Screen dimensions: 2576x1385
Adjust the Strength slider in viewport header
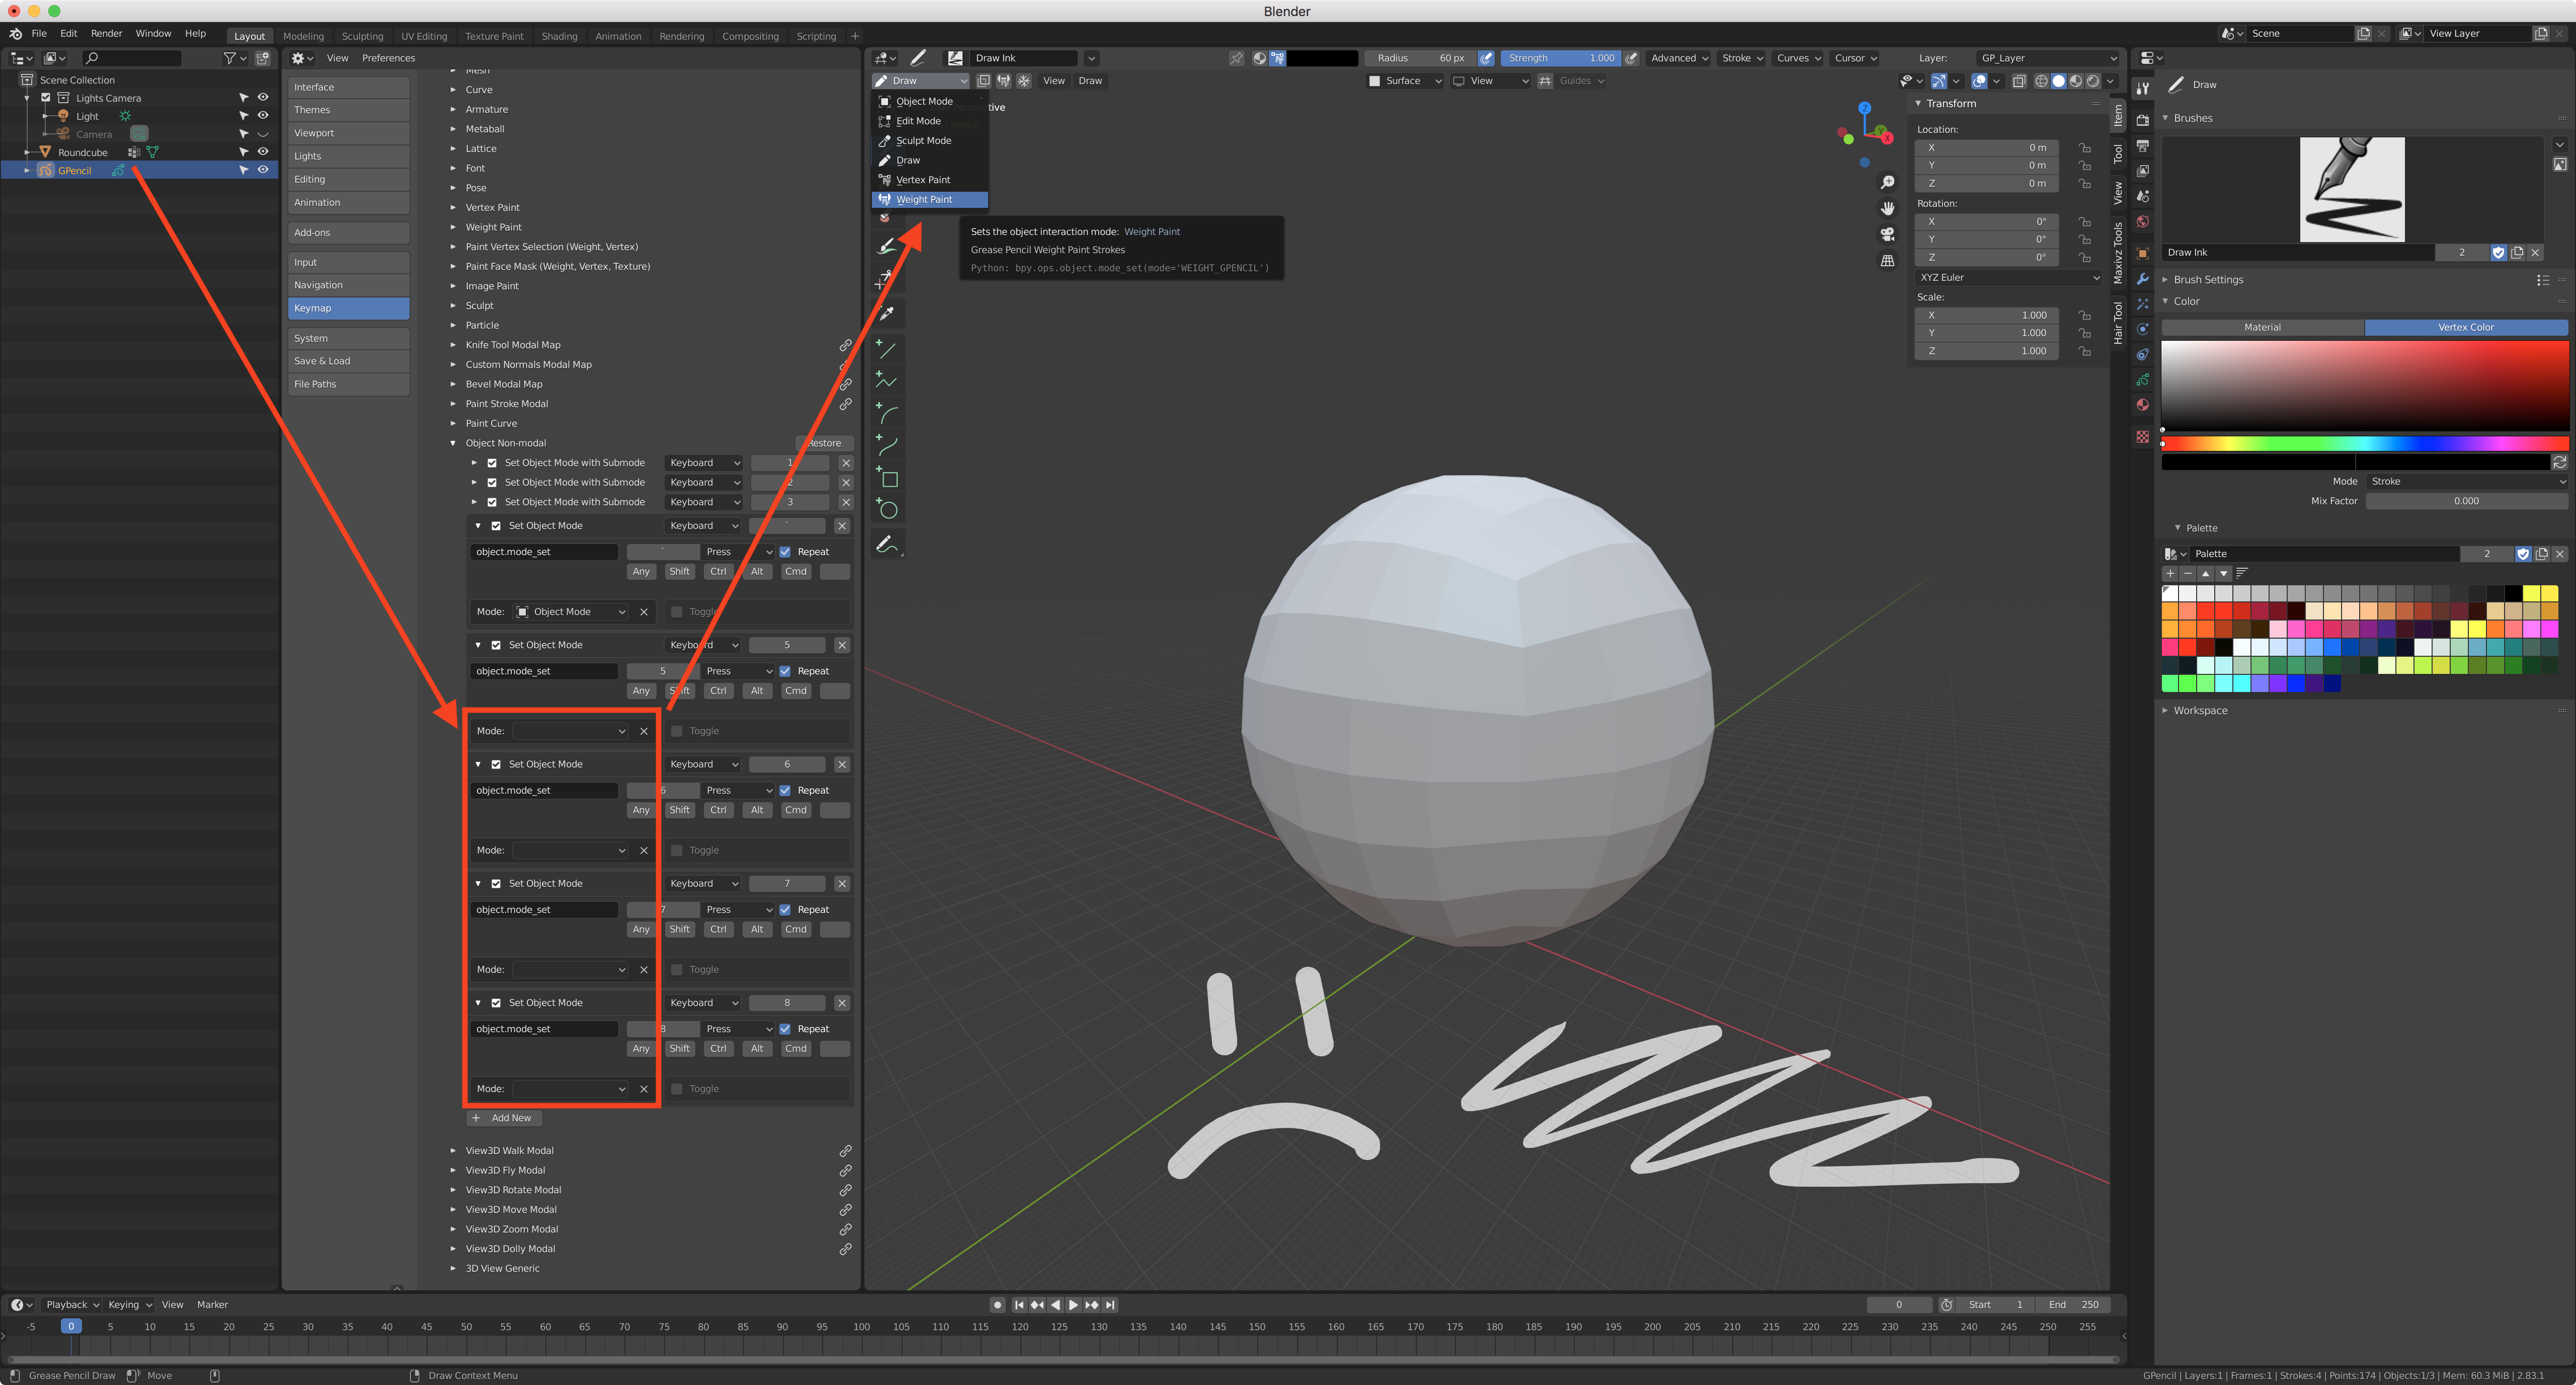point(1560,58)
